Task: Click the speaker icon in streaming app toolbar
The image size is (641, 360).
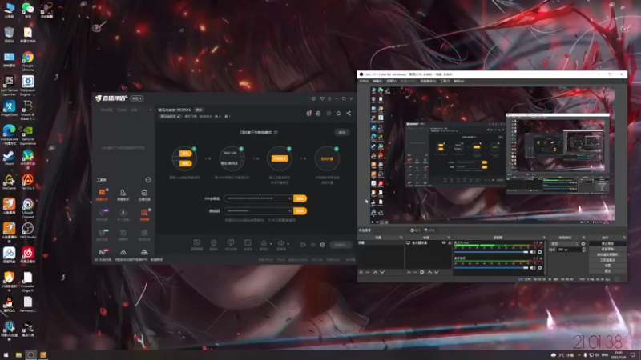Action: [281, 243]
